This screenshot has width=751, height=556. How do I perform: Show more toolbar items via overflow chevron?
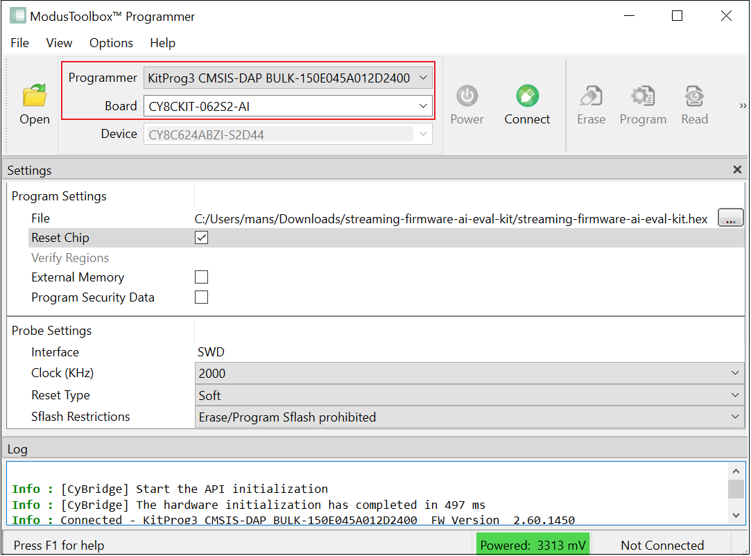743,105
